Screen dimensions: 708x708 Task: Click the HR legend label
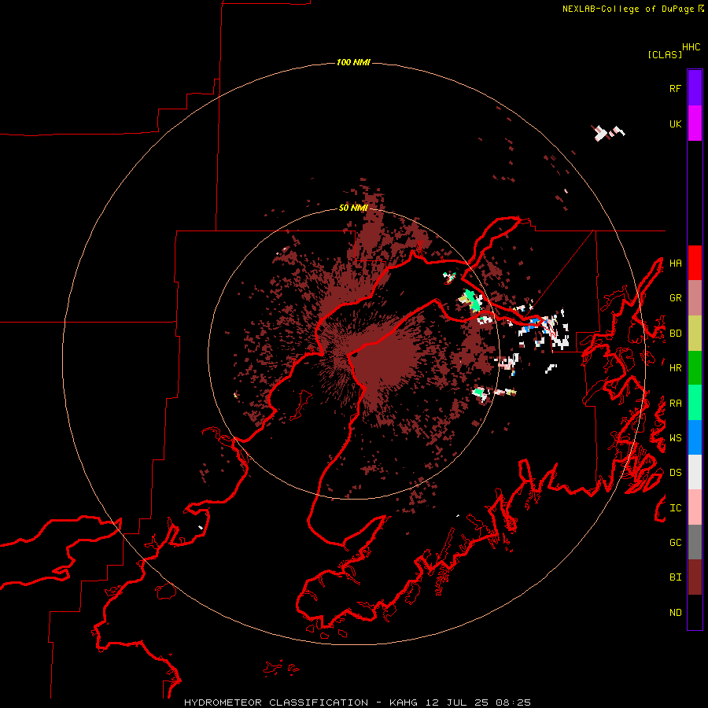675,368
